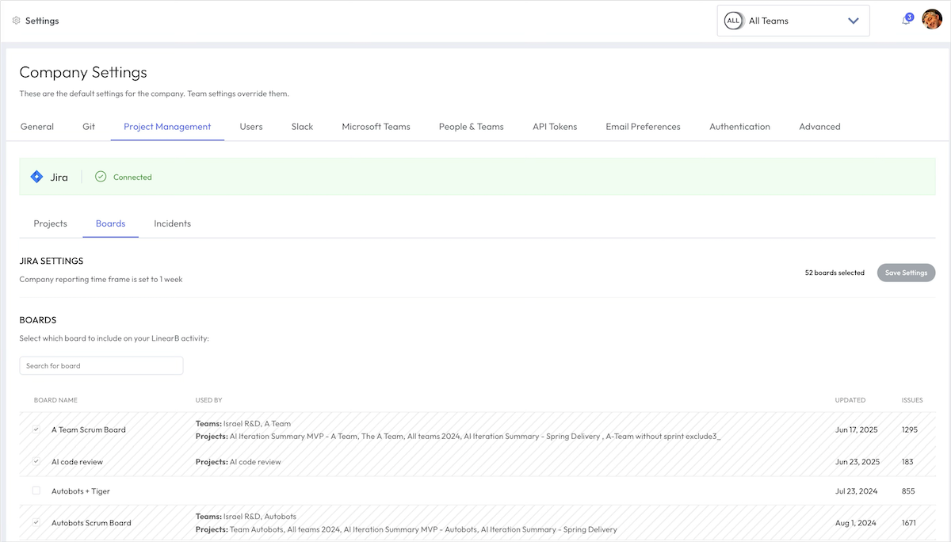Click the Jul 23, 2024 date

856,491
